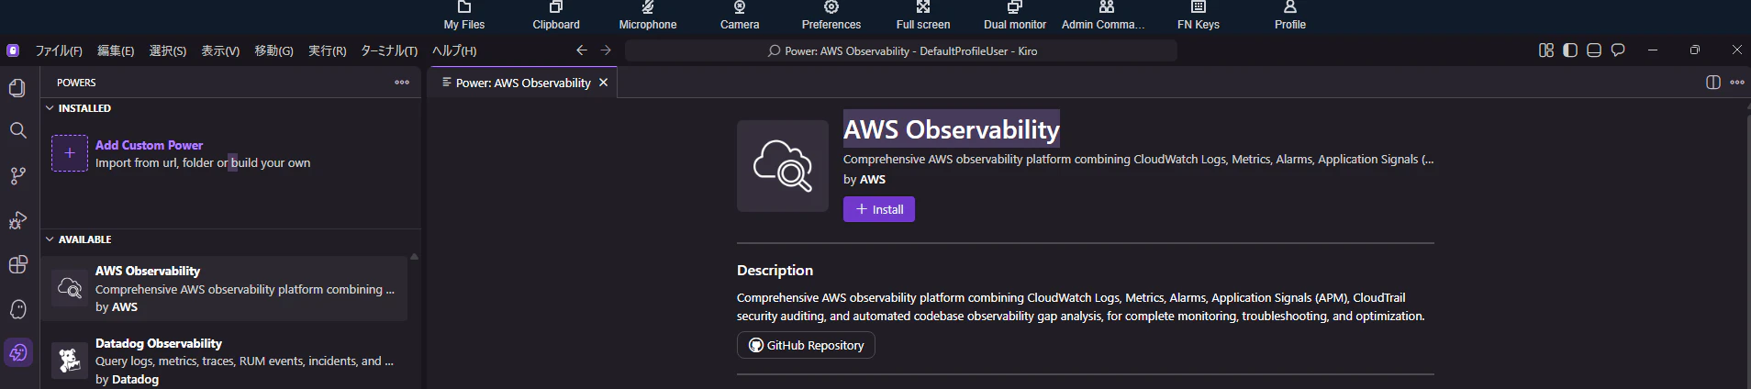Split the editor to the right
The height and width of the screenshot is (389, 1751).
click(x=1712, y=83)
